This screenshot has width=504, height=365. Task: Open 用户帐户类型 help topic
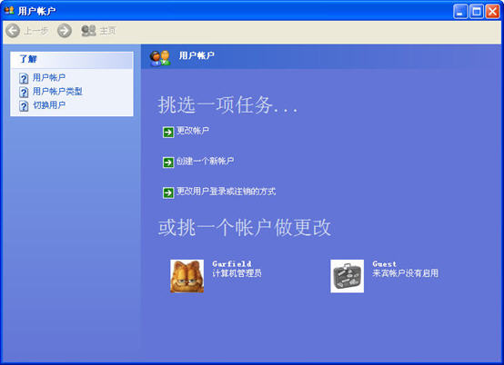click(x=57, y=92)
